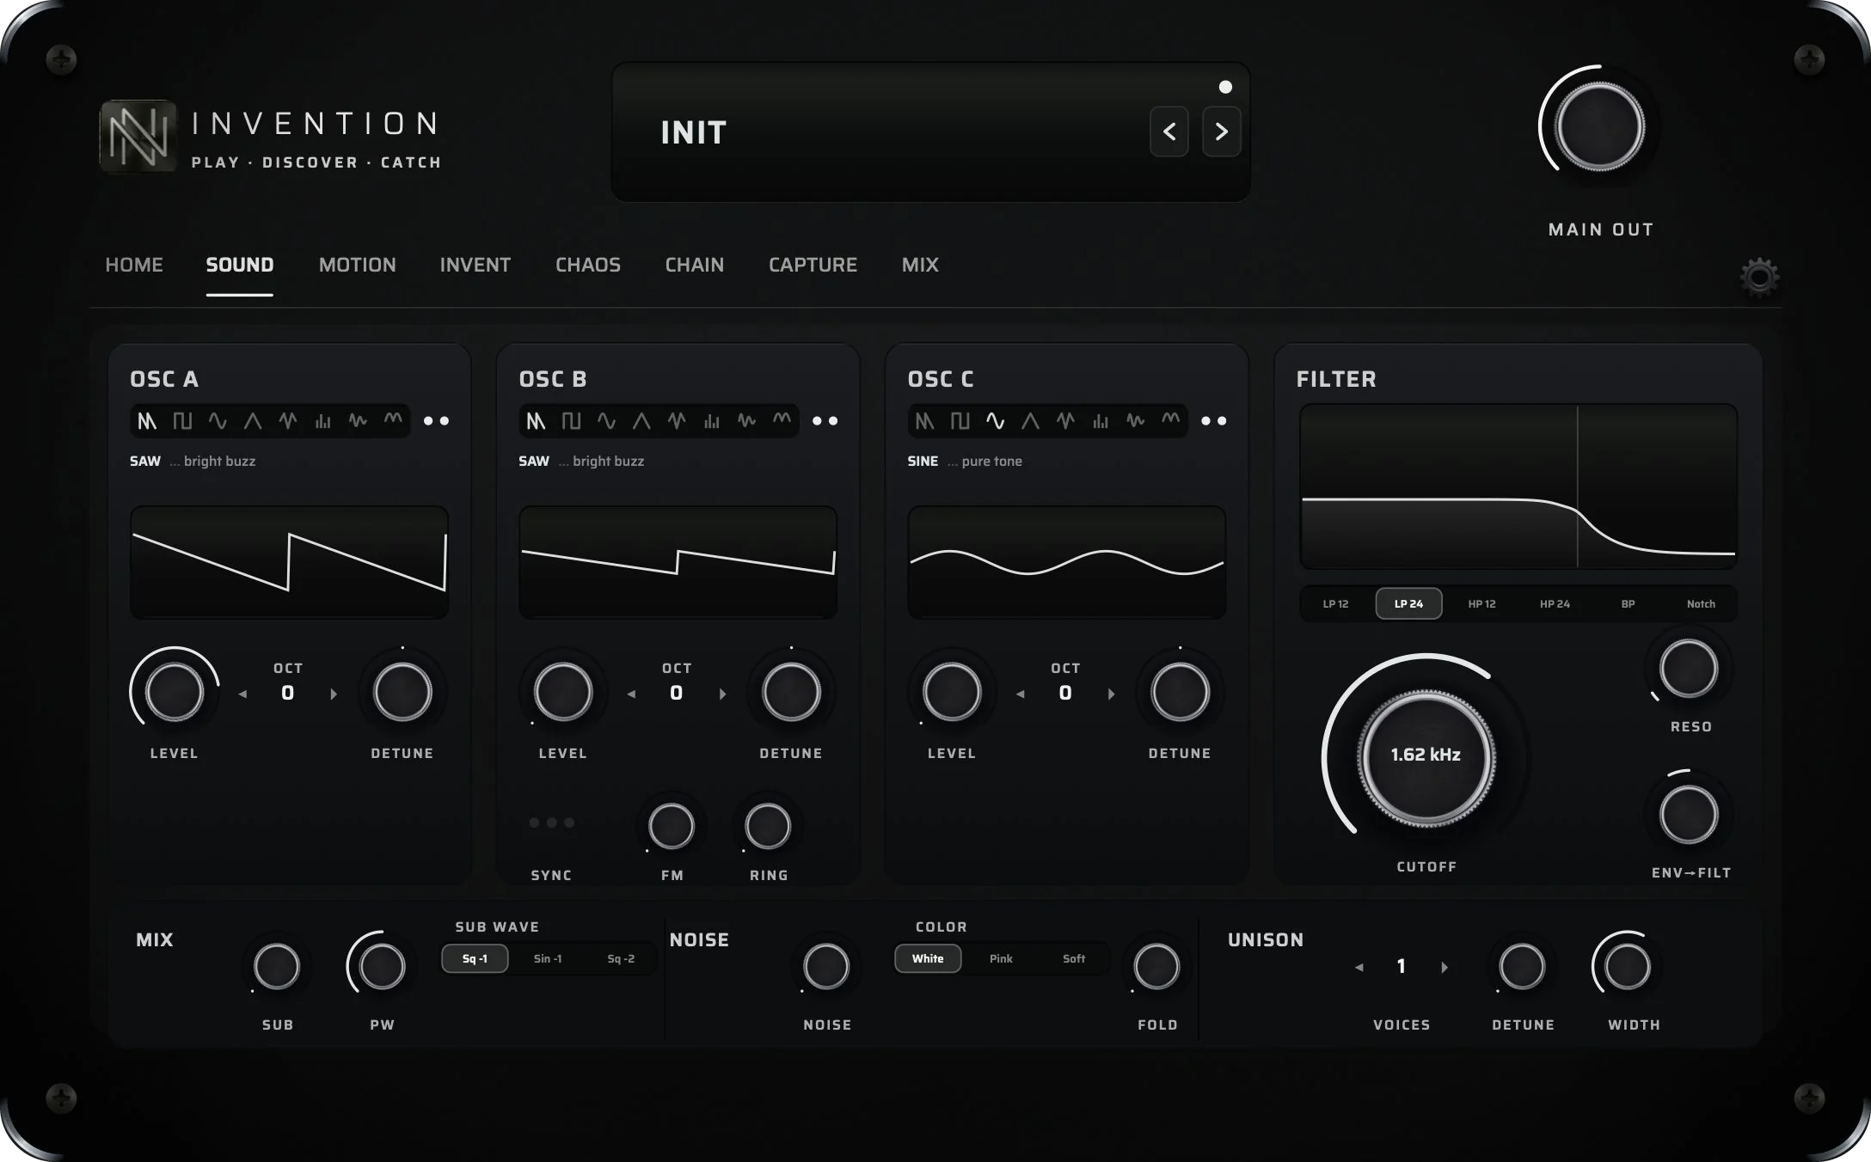Select the LP 24 filter type
Image resolution: width=1871 pixels, height=1162 pixels.
pyautogui.click(x=1408, y=603)
